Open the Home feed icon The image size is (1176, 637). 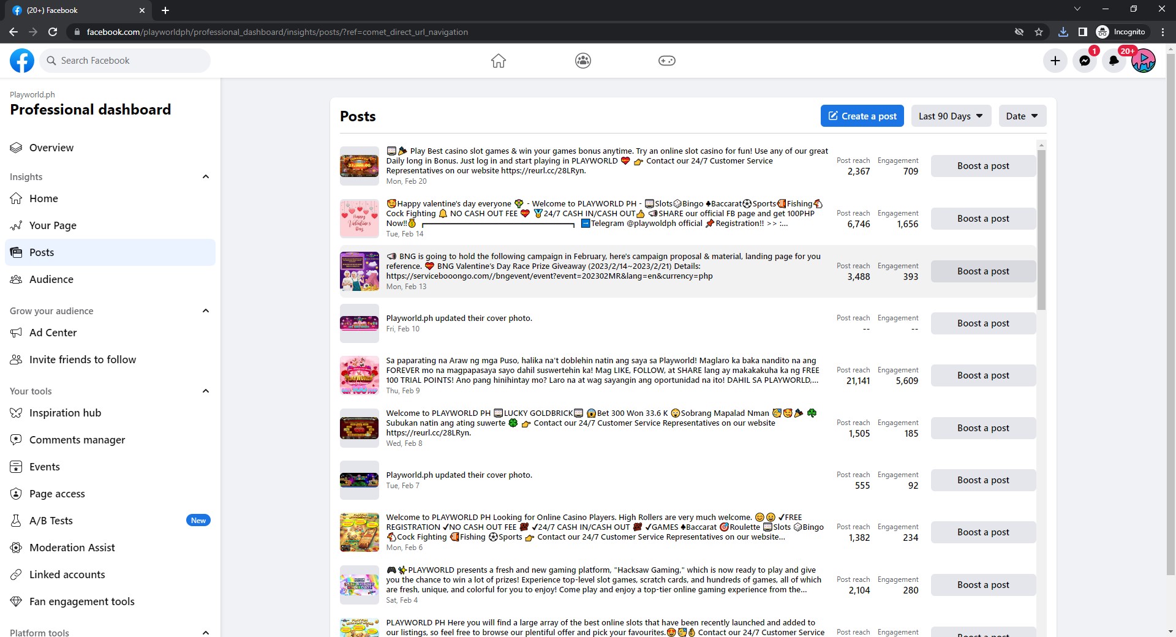click(499, 61)
